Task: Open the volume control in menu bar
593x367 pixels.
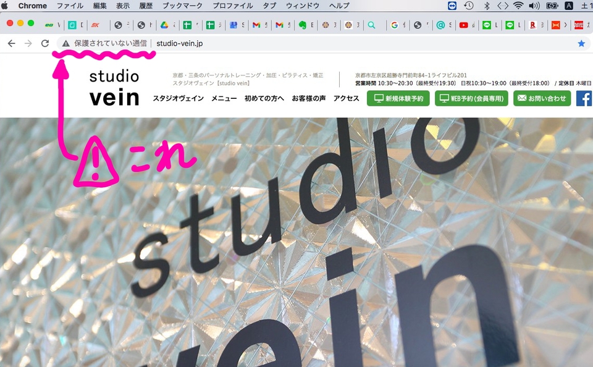Action: 534,6
